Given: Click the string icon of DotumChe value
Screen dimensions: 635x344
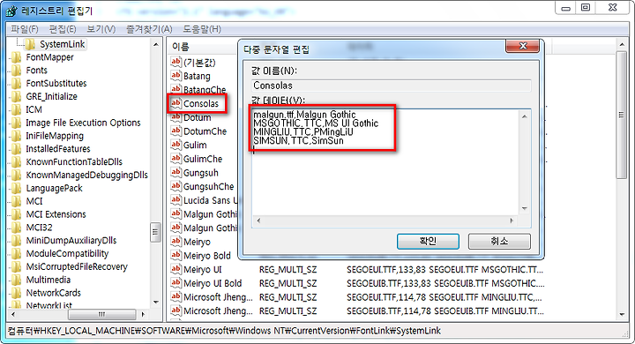Looking at the screenshot, I should pyautogui.click(x=176, y=131).
